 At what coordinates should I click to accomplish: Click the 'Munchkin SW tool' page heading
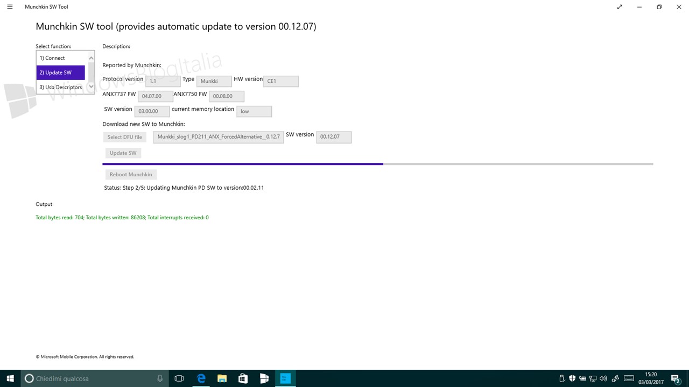tap(176, 26)
